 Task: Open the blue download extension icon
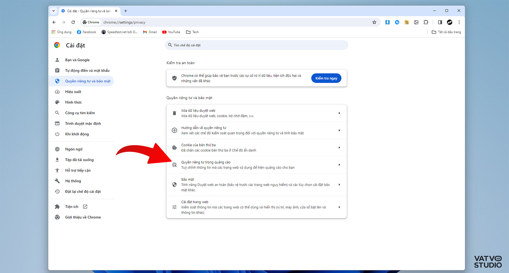click(387, 22)
